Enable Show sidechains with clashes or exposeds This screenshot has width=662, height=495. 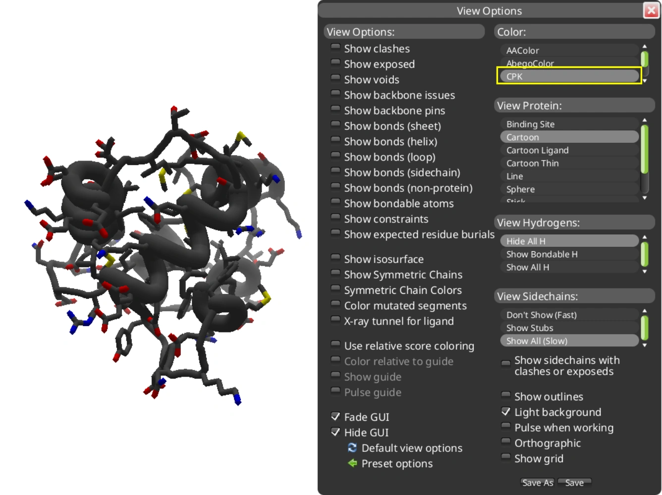click(505, 364)
